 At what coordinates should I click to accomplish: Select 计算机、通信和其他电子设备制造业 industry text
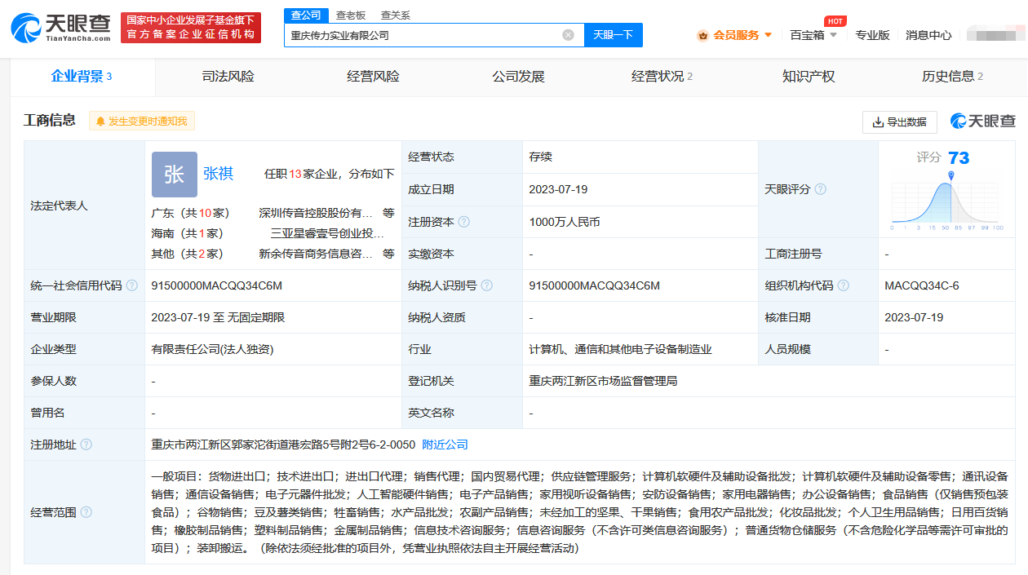620,349
